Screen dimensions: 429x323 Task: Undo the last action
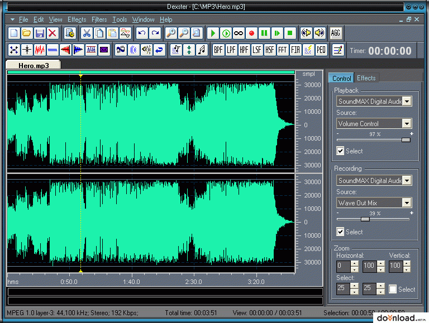click(x=142, y=33)
